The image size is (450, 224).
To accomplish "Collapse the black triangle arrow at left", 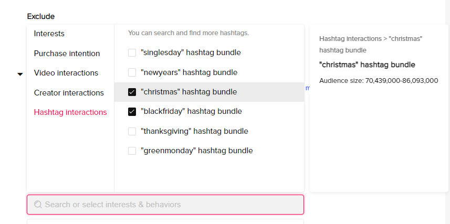I will point(20,74).
